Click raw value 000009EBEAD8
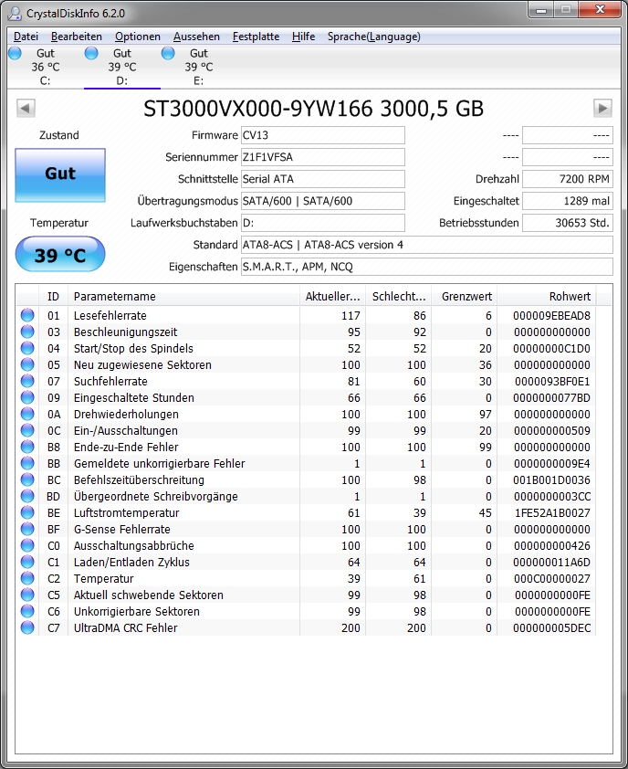628x769 pixels. click(x=551, y=315)
